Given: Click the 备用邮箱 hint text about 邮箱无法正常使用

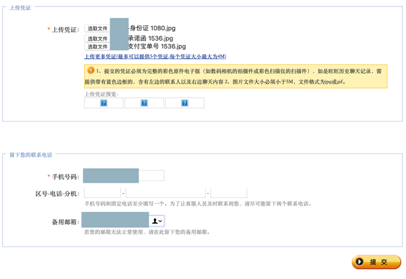Looking at the screenshot, I should (147, 232).
